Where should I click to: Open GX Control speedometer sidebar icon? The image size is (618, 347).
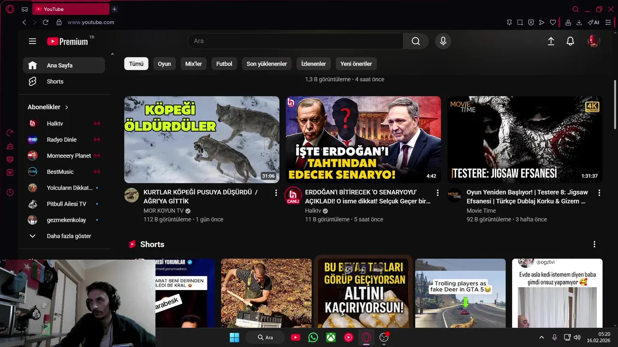click(x=10, y=133)
